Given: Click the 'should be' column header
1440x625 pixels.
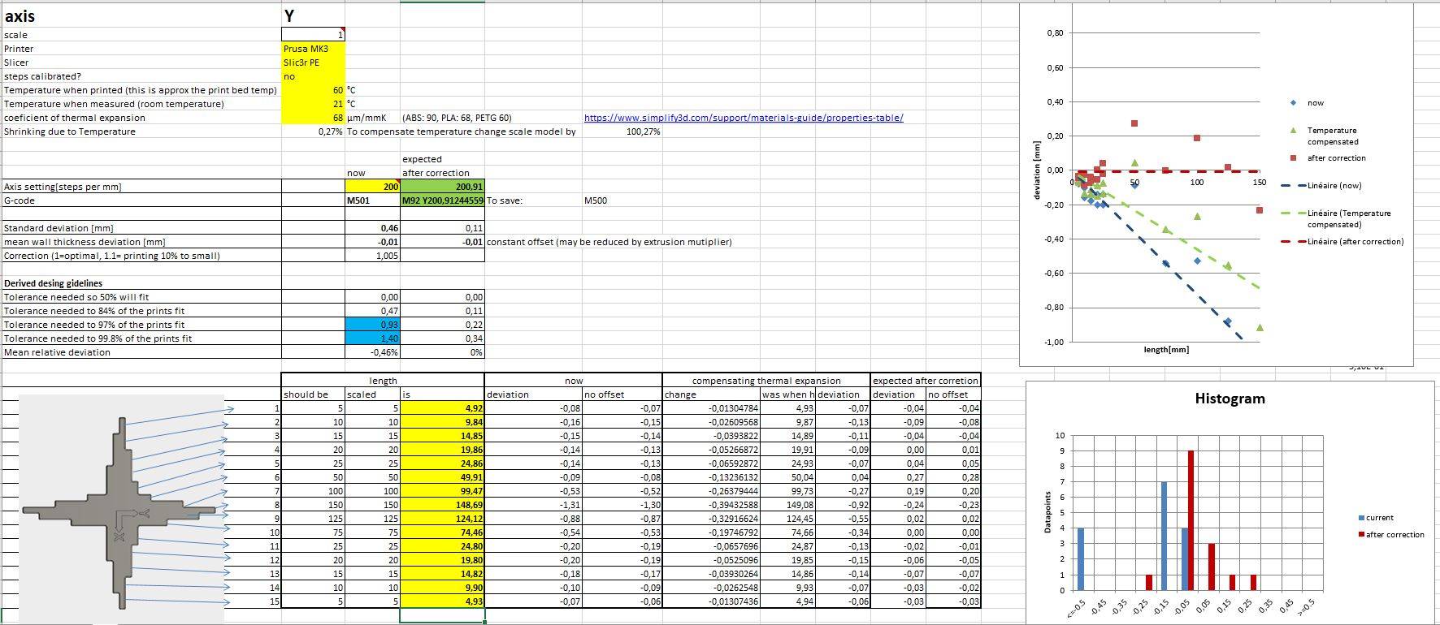Looking at the screenshot, I should (x=313, y=394).
